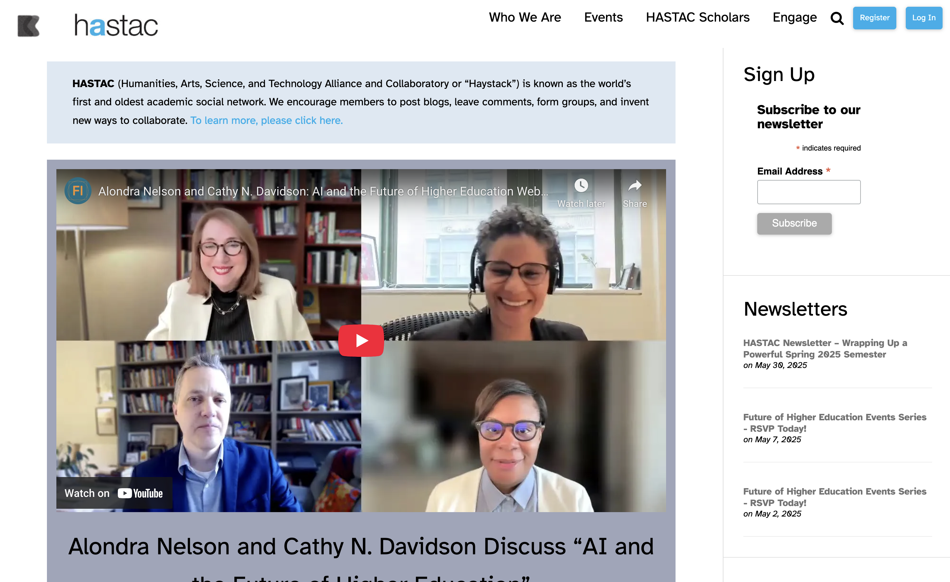Open 'Wrapping Up a Powerful Spring 2025 Semester' newsletter
Viewport: 950px width, 582px height.
point(825,348)
